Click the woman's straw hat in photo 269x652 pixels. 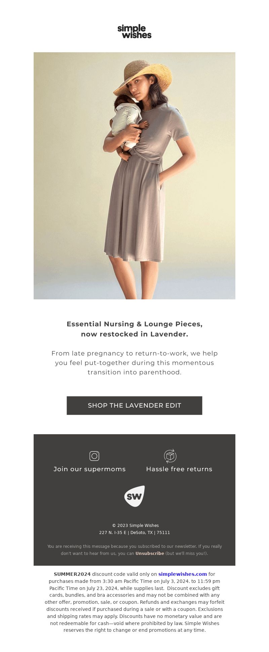[x=143, y=76]
